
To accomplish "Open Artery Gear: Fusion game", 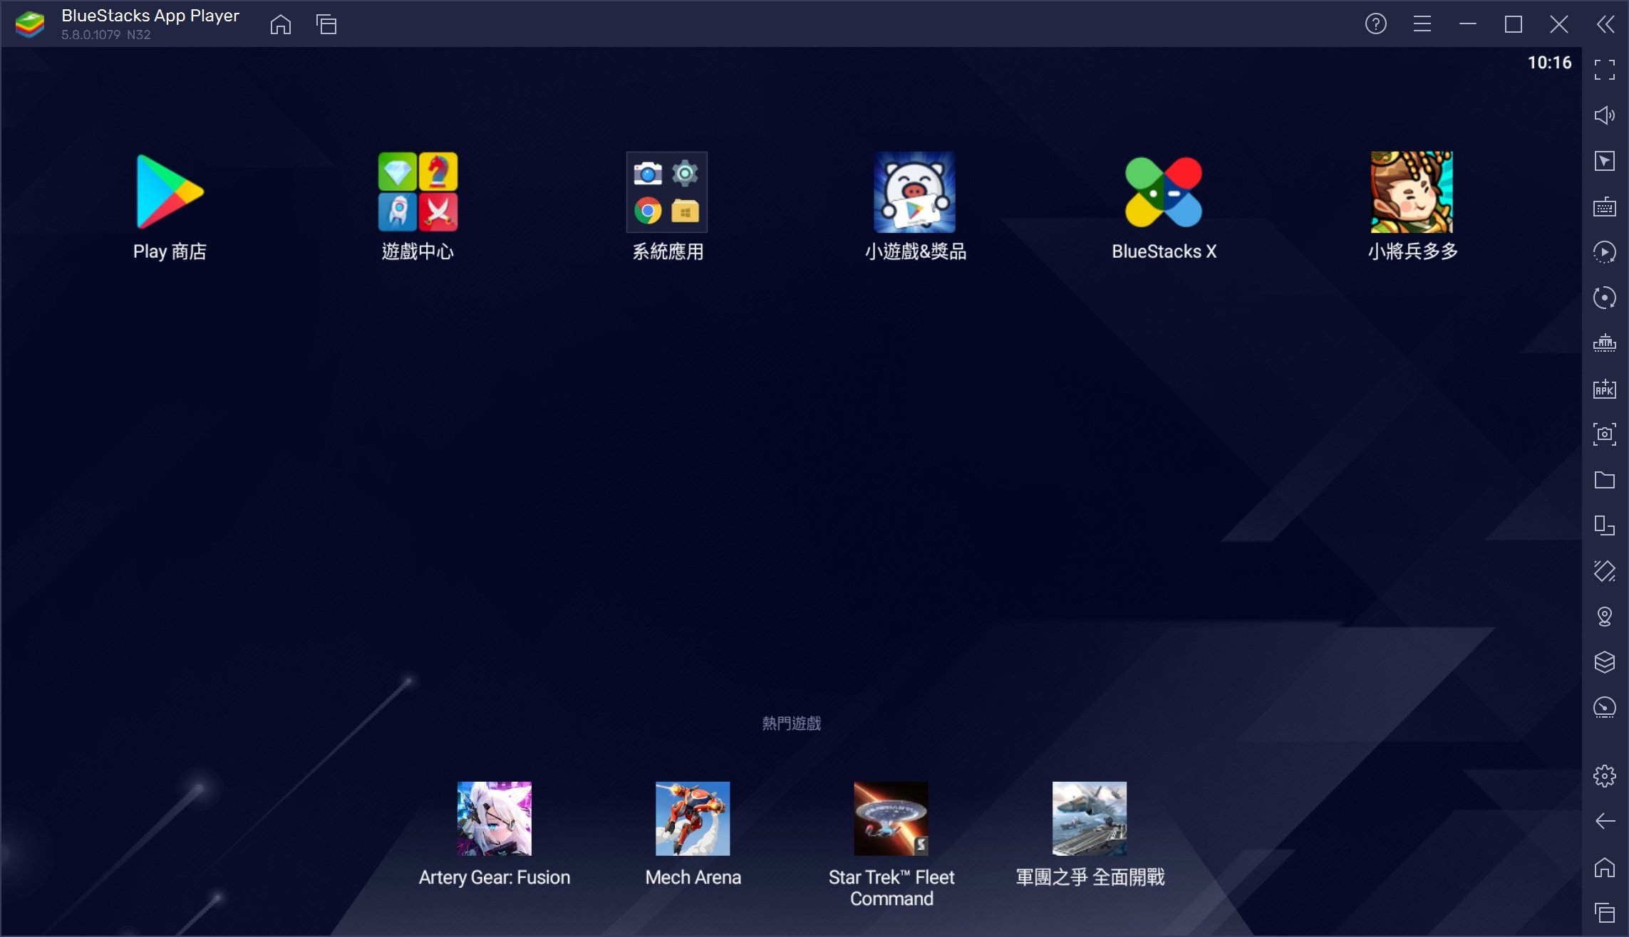I will (495, 819).
